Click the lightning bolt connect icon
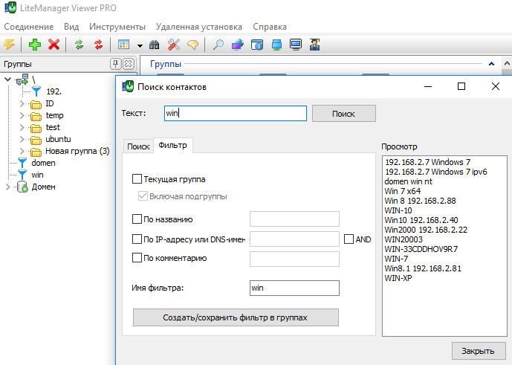This screenshot has height=365, width=512. [x=10, y=45]
